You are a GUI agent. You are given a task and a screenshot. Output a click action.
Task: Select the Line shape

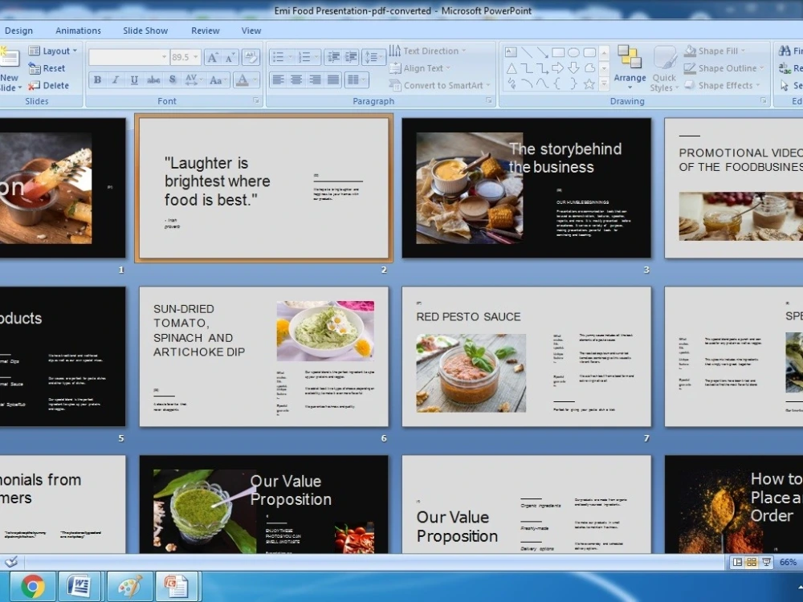[x=527, y=51]
